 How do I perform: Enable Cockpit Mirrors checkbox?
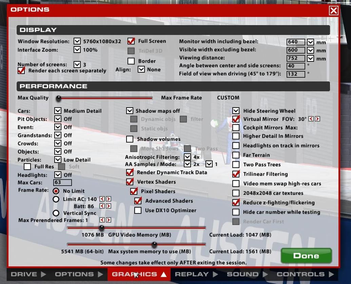[x=236, y=128]
